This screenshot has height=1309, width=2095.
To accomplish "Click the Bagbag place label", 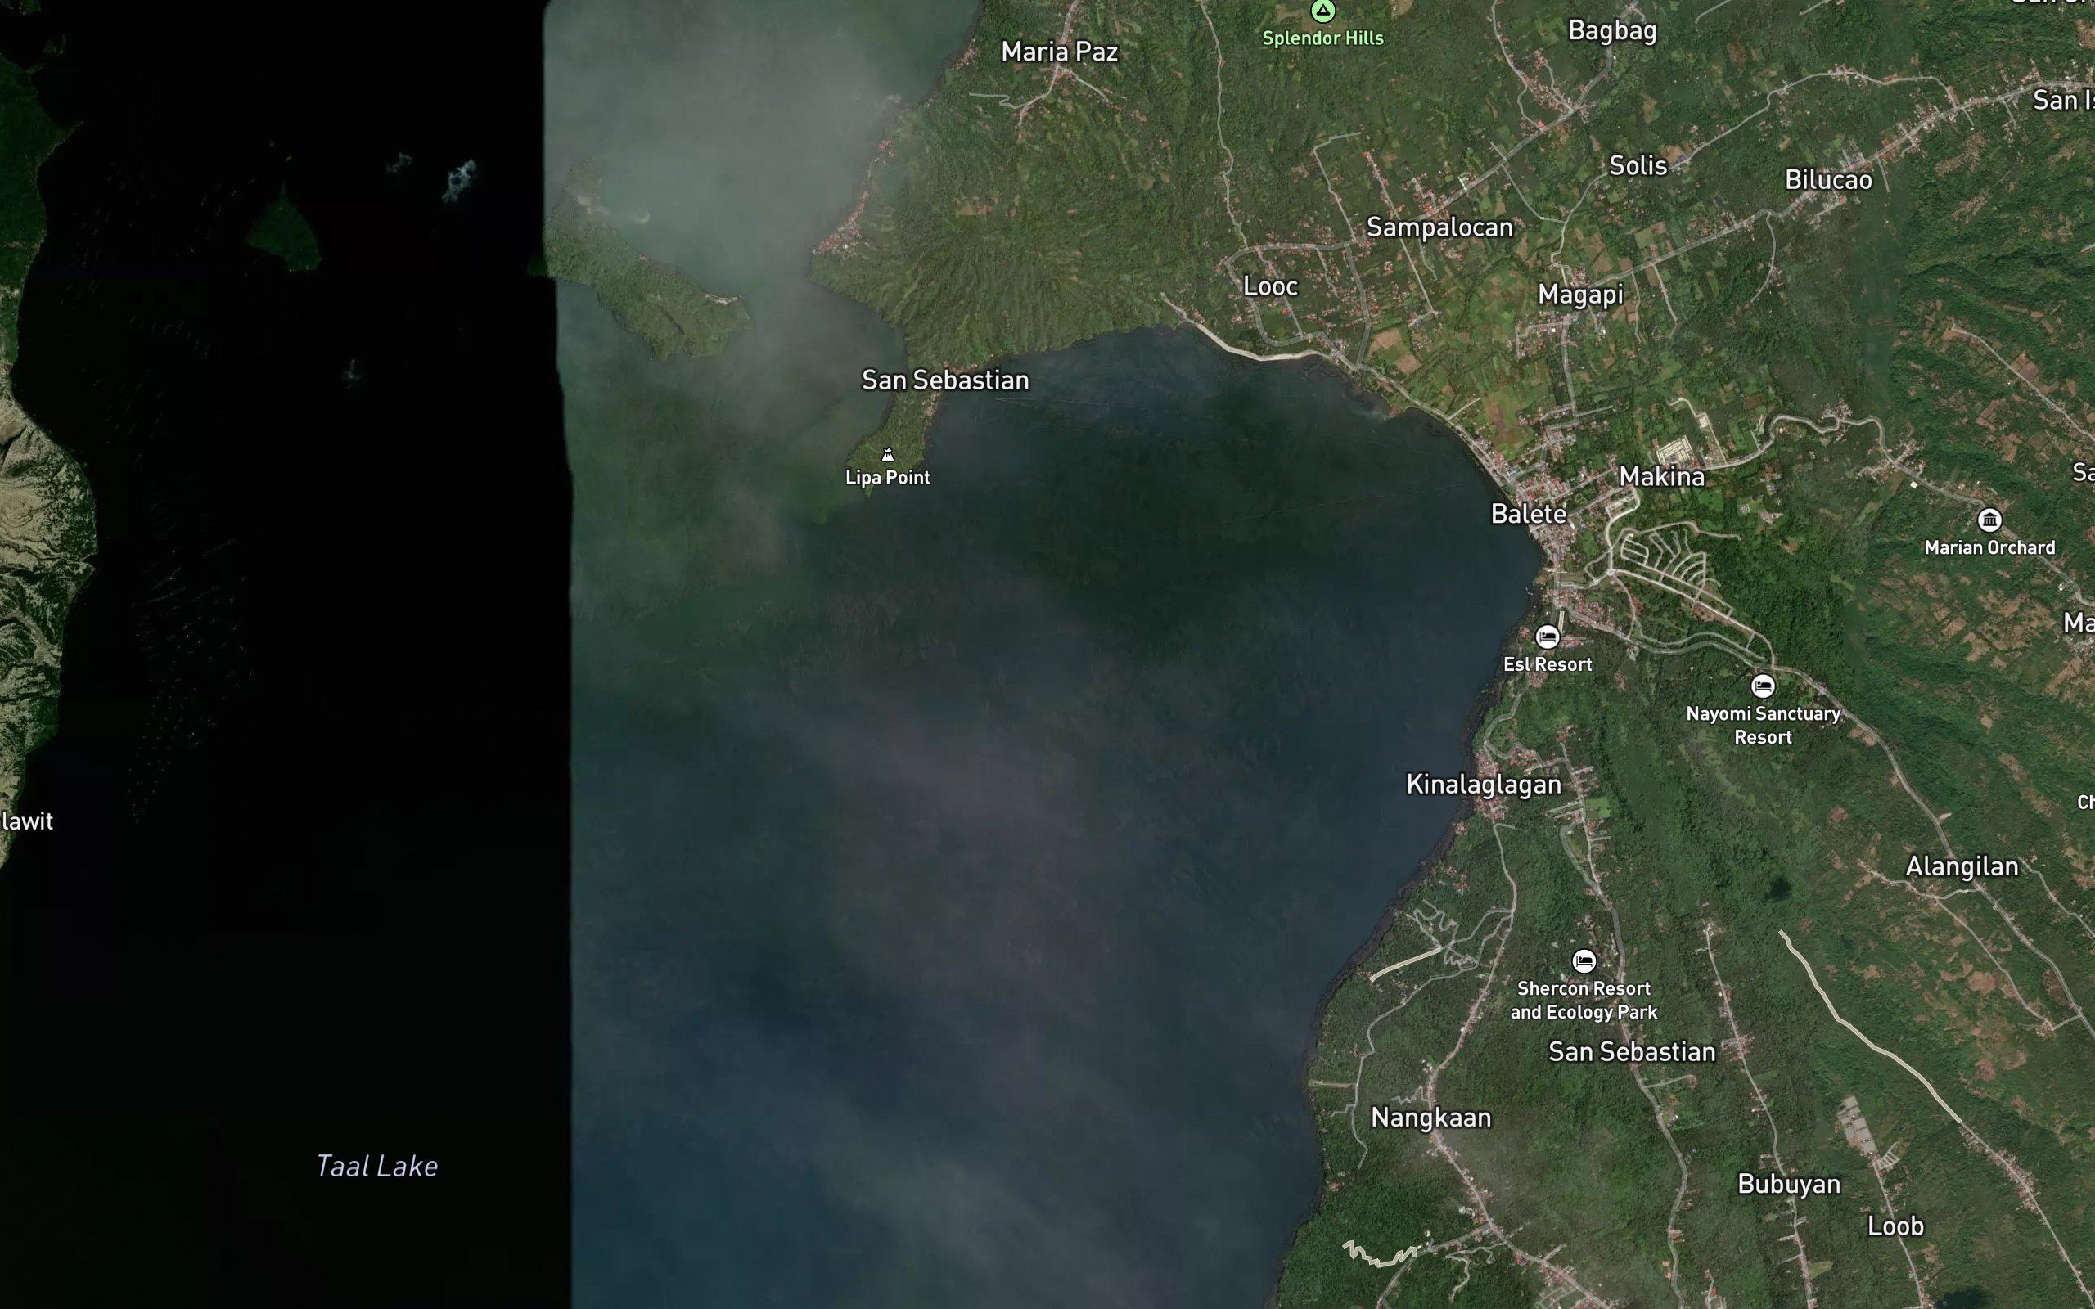I will pos(1612,31).
